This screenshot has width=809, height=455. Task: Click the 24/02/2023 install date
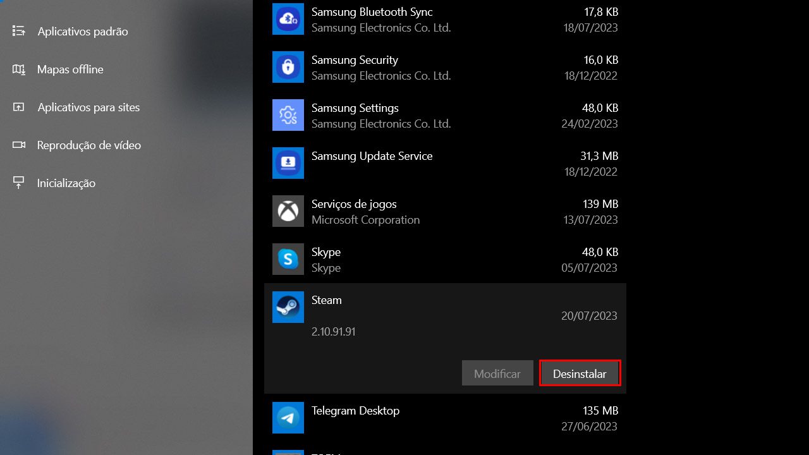coord(590,124)
